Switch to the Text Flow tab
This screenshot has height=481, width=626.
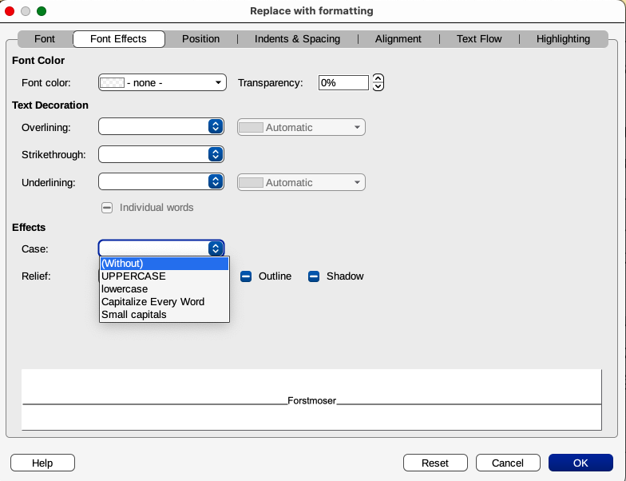pos(479,38)
